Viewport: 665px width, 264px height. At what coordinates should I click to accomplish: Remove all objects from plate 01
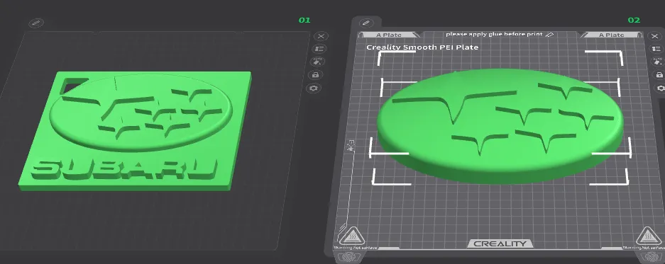click(x=321, y=36)
